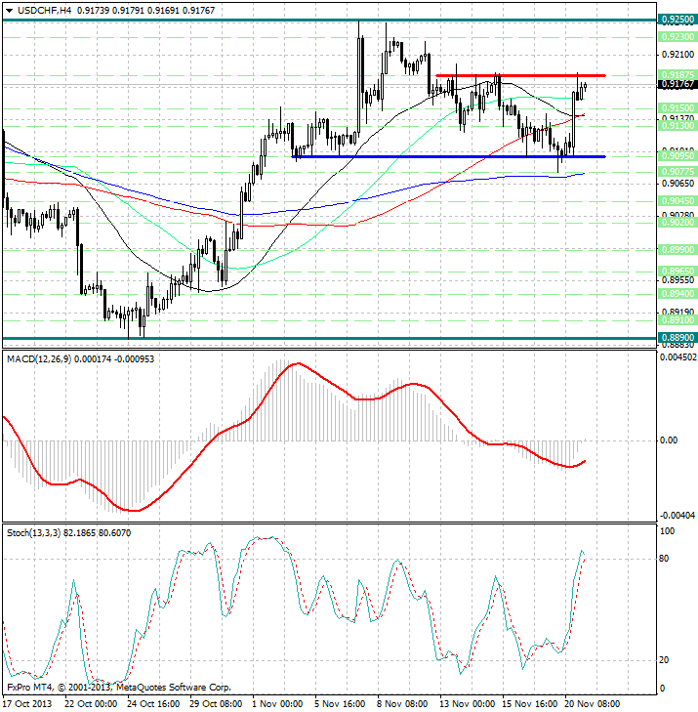Screen dimensions: 698x712
Task: Click the 17 Oct 2013 date label
Action: tap(27, 704)
